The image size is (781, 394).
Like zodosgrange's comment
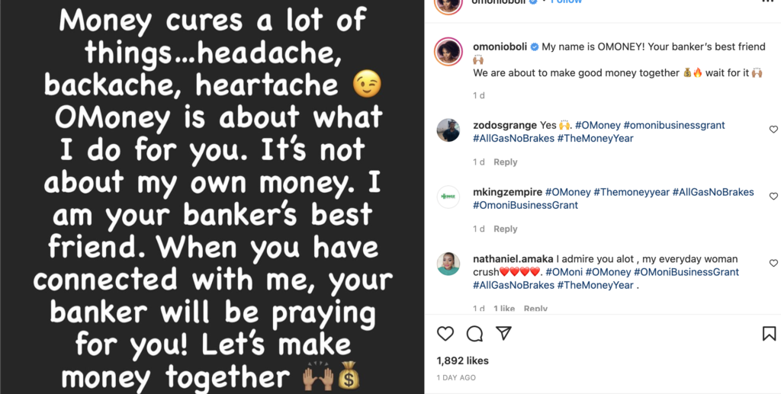[773, 130]
